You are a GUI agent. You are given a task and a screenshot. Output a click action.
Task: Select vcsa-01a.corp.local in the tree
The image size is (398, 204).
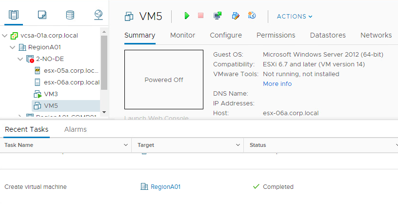click(49, 36)
